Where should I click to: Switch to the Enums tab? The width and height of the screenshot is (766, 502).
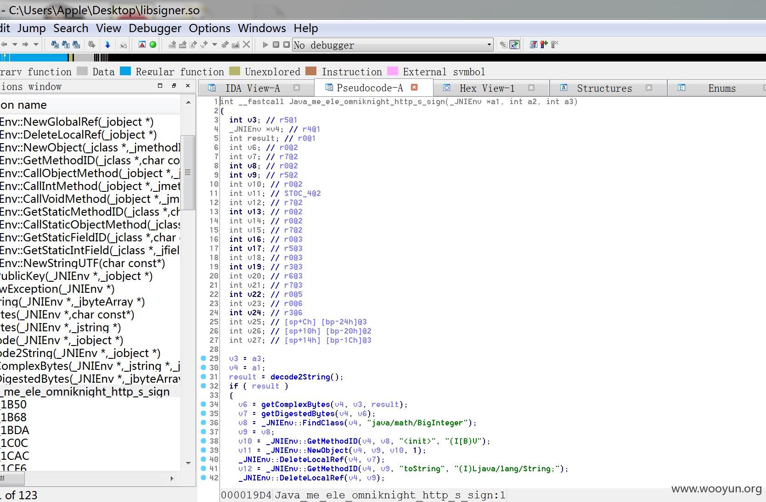click(722, 88)
